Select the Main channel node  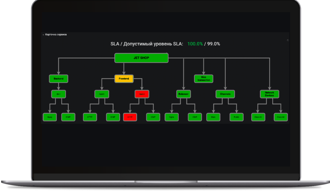[213, 117]
